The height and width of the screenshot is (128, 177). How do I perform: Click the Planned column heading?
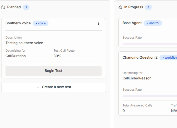[x=14, y=7]
